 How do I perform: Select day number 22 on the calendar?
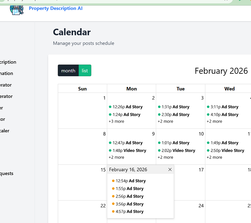[103, 206]
